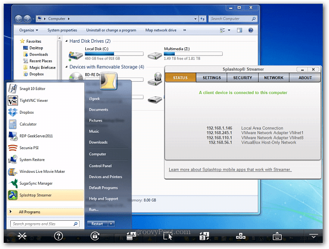Open Run... from Start menu

point(94,209)
